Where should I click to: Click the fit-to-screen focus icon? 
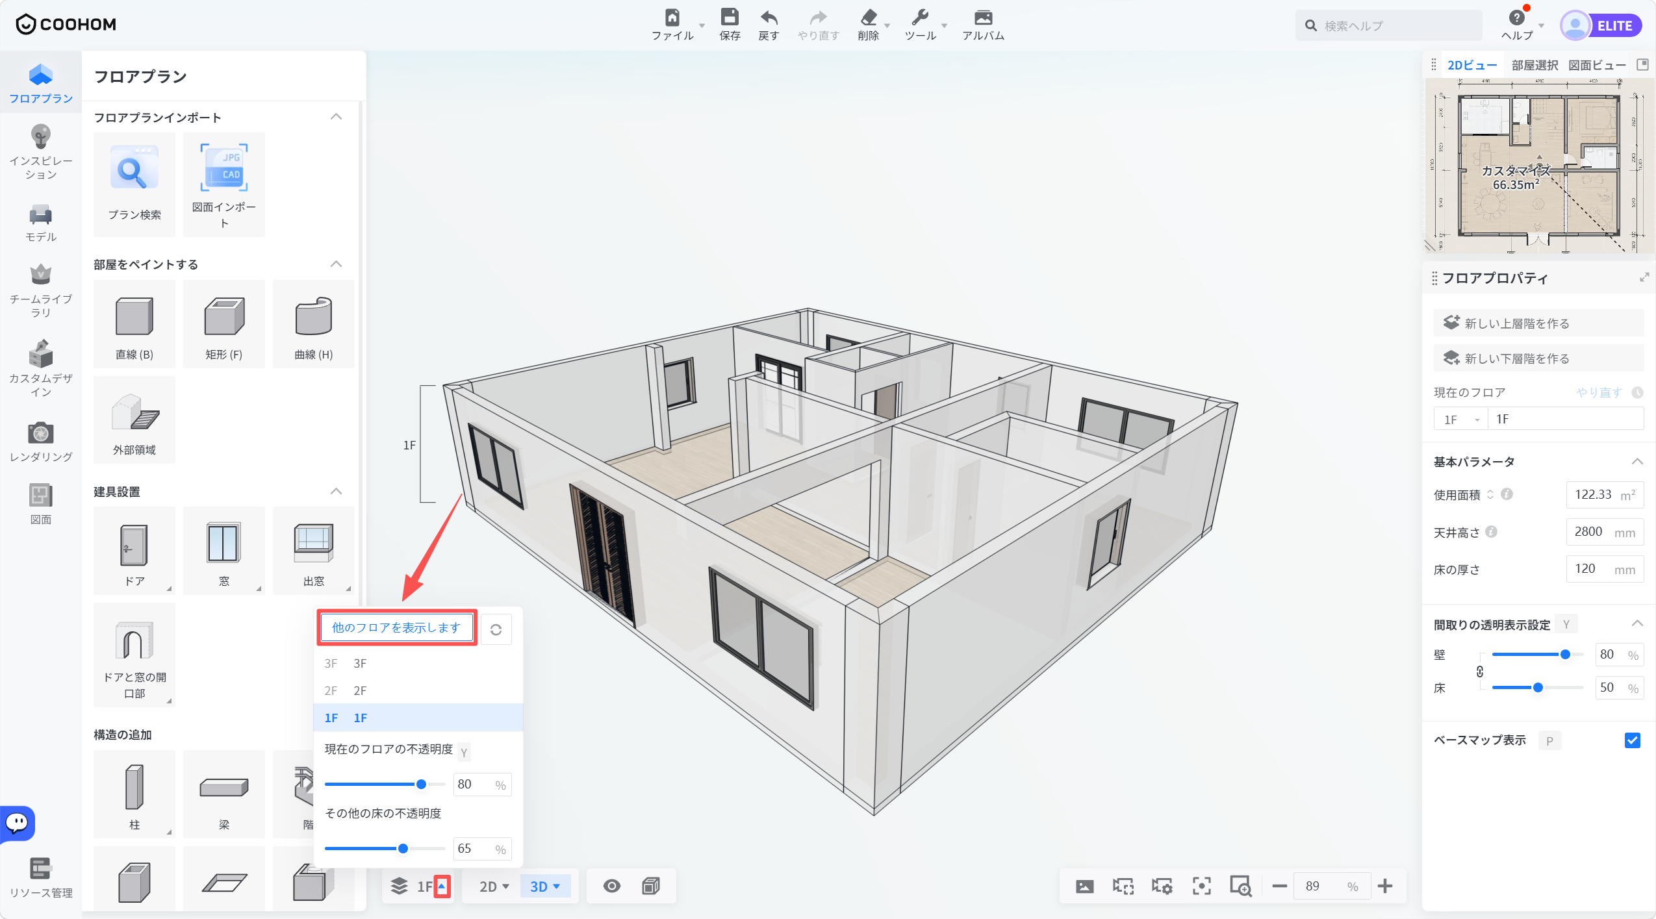tap(1201, 887)
